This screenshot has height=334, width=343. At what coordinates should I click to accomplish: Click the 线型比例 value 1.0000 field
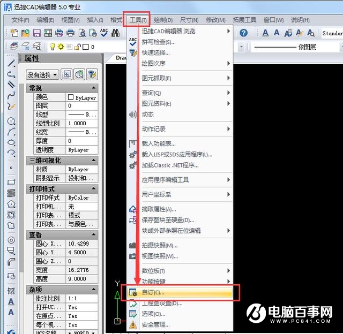(x=82, y=124)
